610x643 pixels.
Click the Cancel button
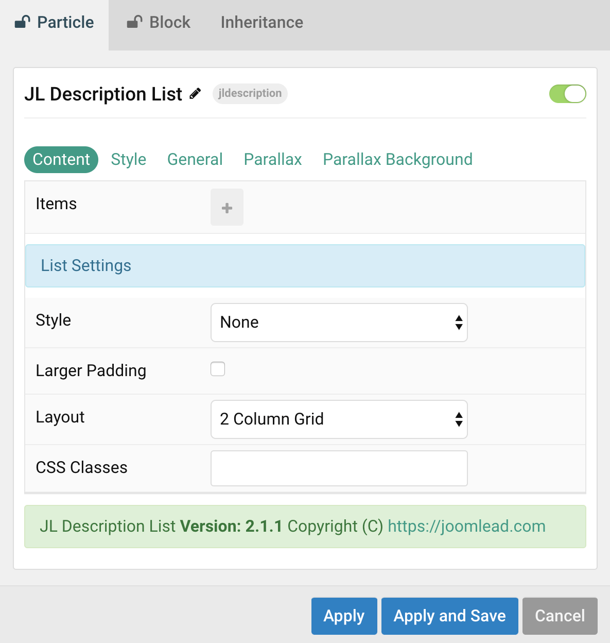[x=560, y=616]
